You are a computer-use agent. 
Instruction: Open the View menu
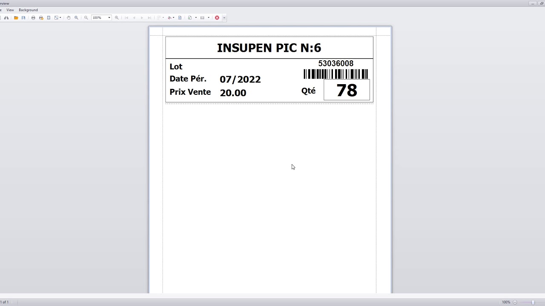(x=10, y=10)
